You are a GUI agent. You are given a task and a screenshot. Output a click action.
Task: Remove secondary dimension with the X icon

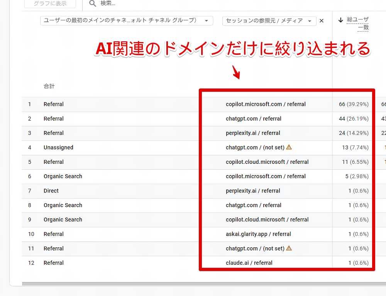[322, 21]
